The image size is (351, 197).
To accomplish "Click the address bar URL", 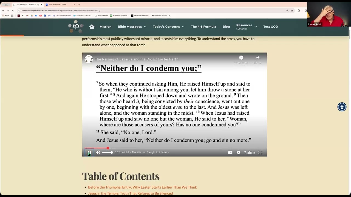I will tap(61, 10).
